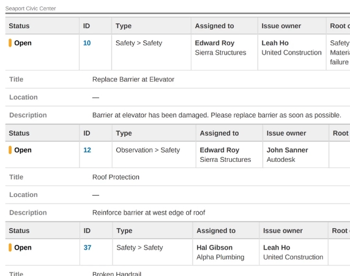Click Replace Barrier at Elevator title
Image resolution: width=350 pixels, height=276 pixels.
[133, 79]
